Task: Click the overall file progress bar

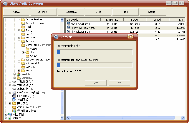Action: click(95, 52)
